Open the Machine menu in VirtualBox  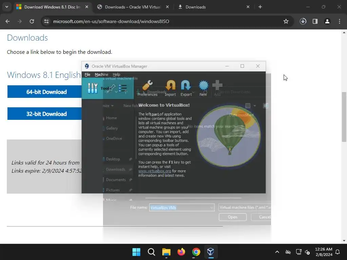point(101,74)
